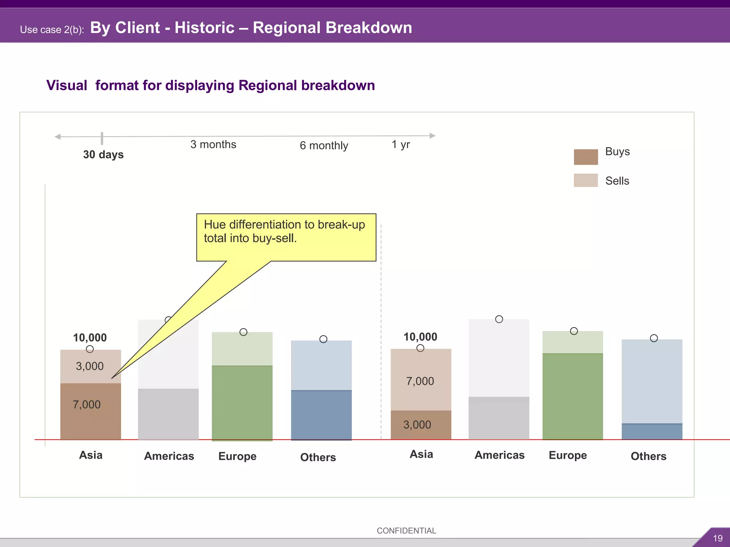Click the yellow hue differentiation callout
Image resolution: width=730 pixels, height=547 pixels.
click(x=286, y=238)
